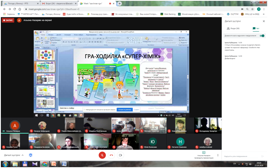Click the Chrome taskbar icon
The width and height of the screenshot is (268, 168).
coord(45,164)
